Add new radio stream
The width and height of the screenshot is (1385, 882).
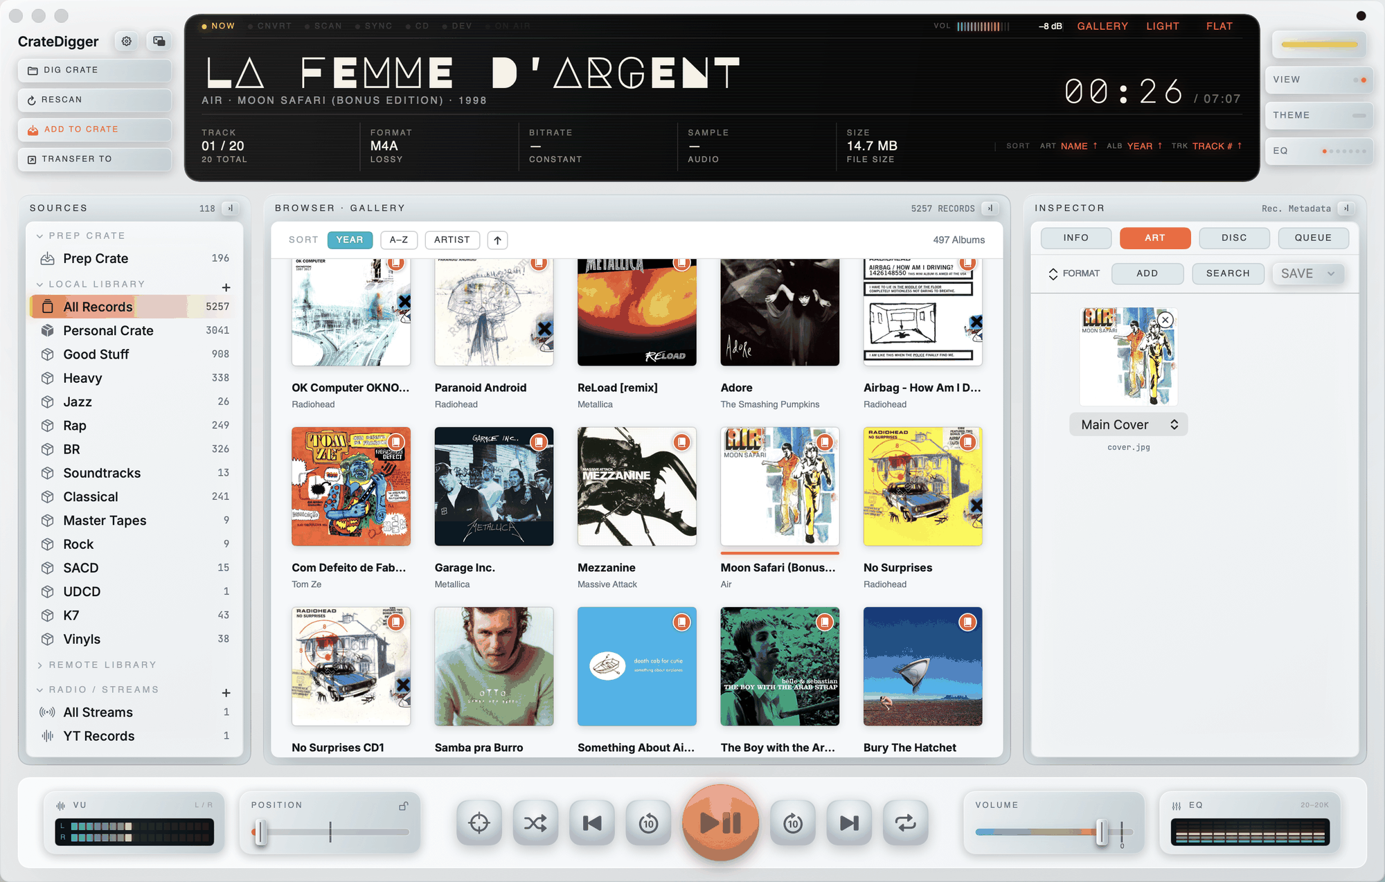tap(226, 693)
